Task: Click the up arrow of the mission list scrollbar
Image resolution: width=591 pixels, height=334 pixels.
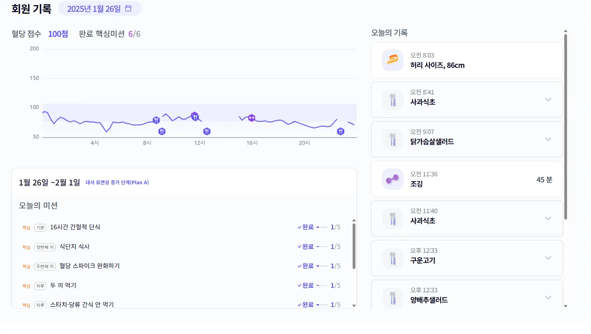Action: coord(354,220)
